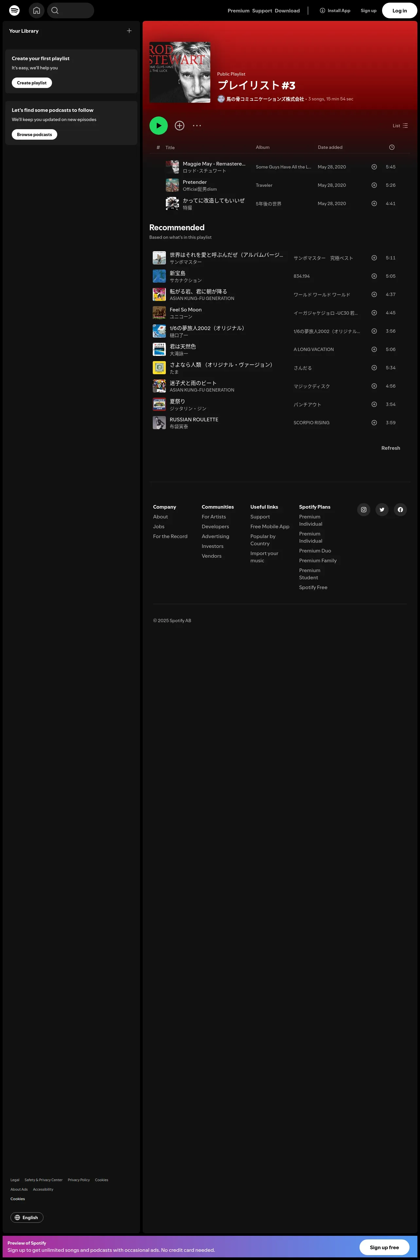Click the Create playlist button
The height and width of the screenshot is (1260, 420).
[32, 83]
